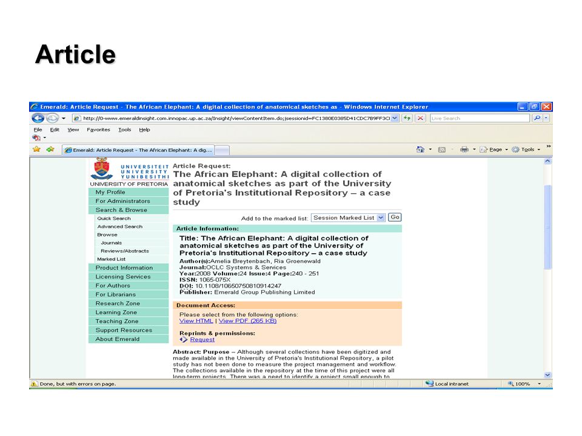This screenshot has width=582, height=436.
Task: Open the File menu
Action: point(38,130)
